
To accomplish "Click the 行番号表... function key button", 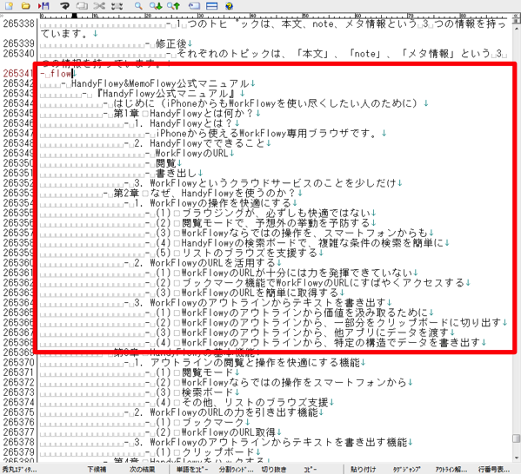I will [x=494, y=470].
